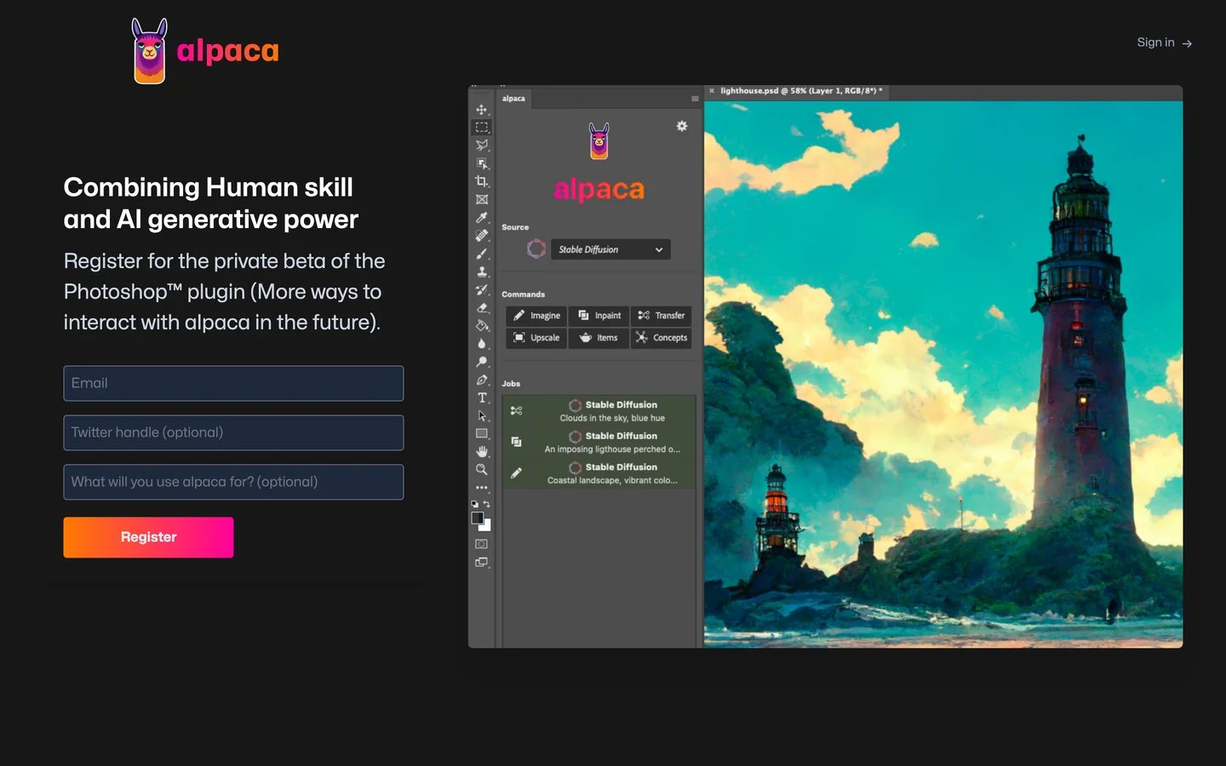Click swap foreground/background colors arrows

[487, 504]
